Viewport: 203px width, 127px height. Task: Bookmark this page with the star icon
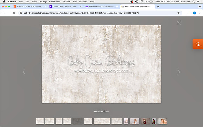[x=178, y=13]
